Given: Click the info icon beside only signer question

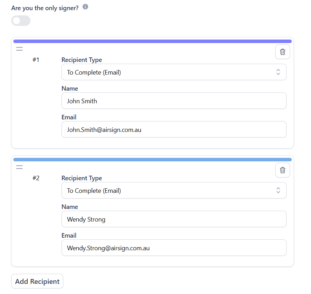Looking at the screenshot, I should click(85, 7).
